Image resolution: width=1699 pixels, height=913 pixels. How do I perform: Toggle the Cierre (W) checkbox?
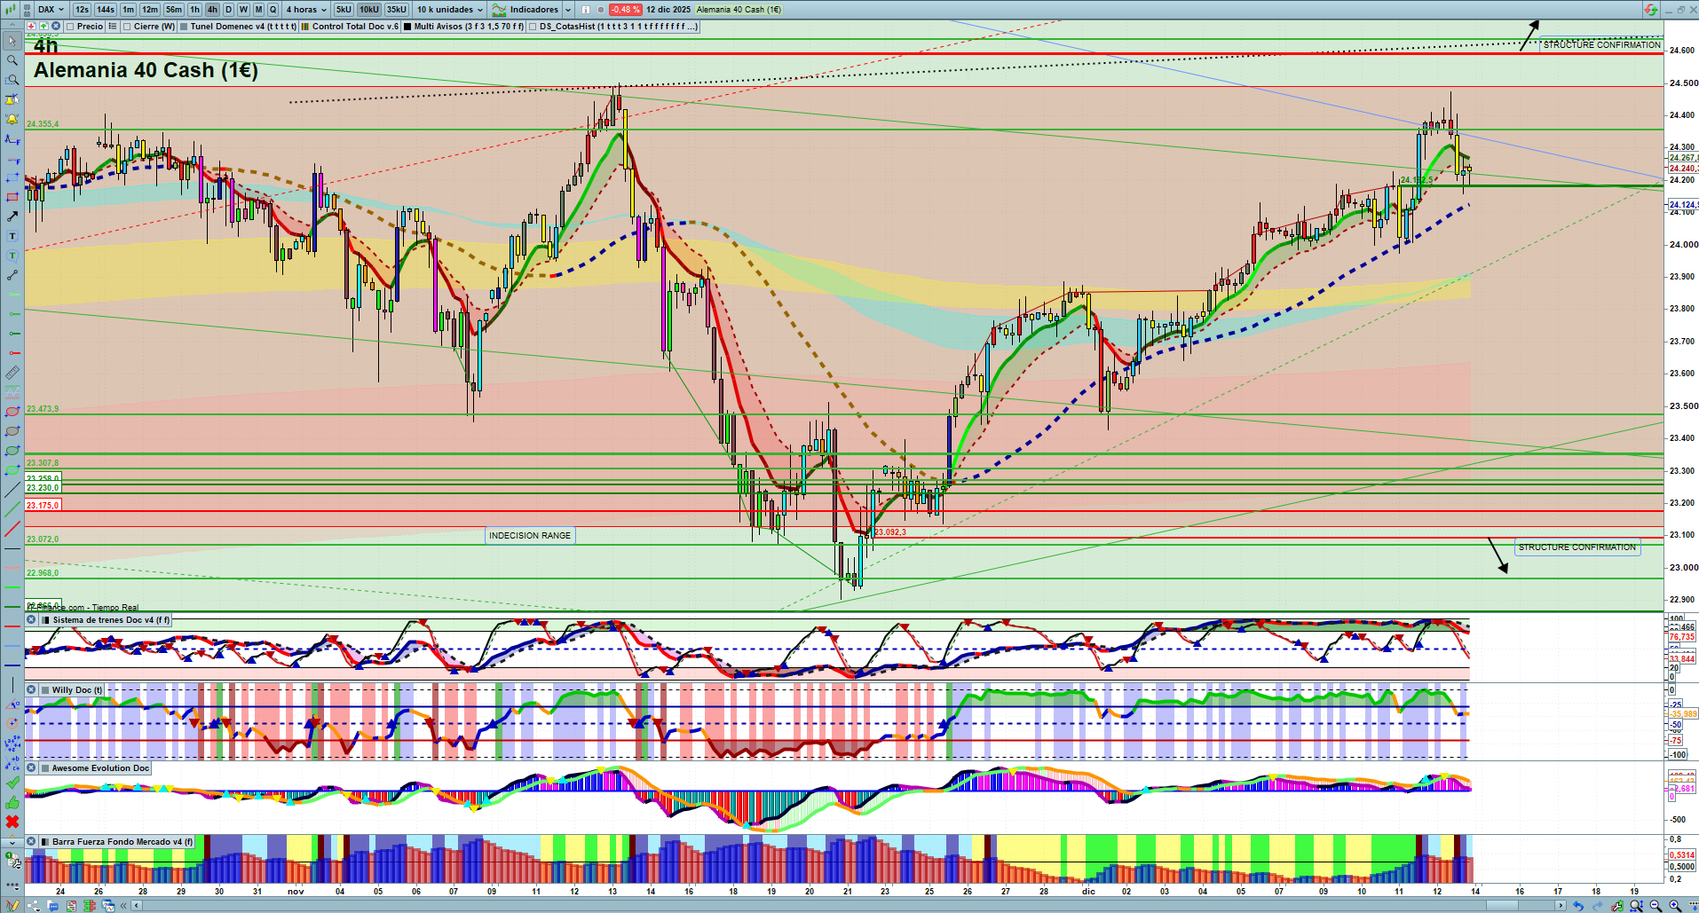tap(127, 27)
